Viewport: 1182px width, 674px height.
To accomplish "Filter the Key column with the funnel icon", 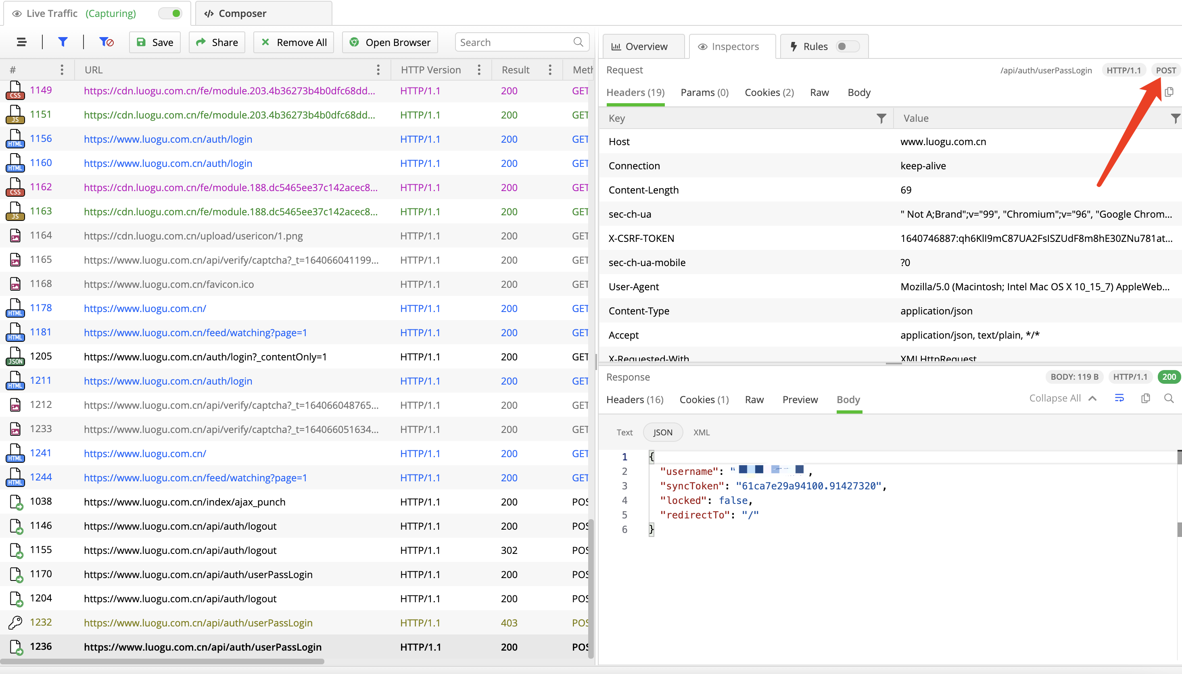I will point(881,119).
